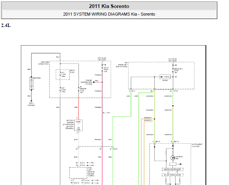Click the "BATTERY" label text
The image size is (229, 185).
pos(38,78)
